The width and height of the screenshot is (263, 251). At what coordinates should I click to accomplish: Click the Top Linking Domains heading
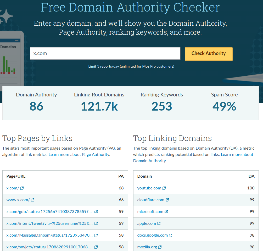[172, 139]
